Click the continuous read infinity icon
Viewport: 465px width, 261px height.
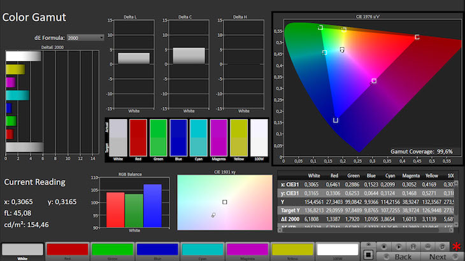tap(427, 246)
